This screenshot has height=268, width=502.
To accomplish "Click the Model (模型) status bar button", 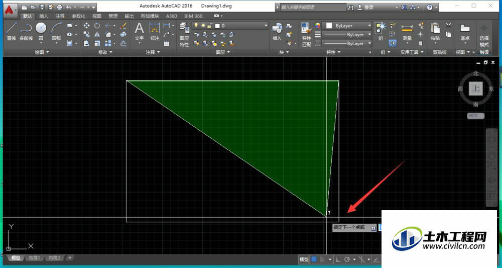I will tap(304, 259).
